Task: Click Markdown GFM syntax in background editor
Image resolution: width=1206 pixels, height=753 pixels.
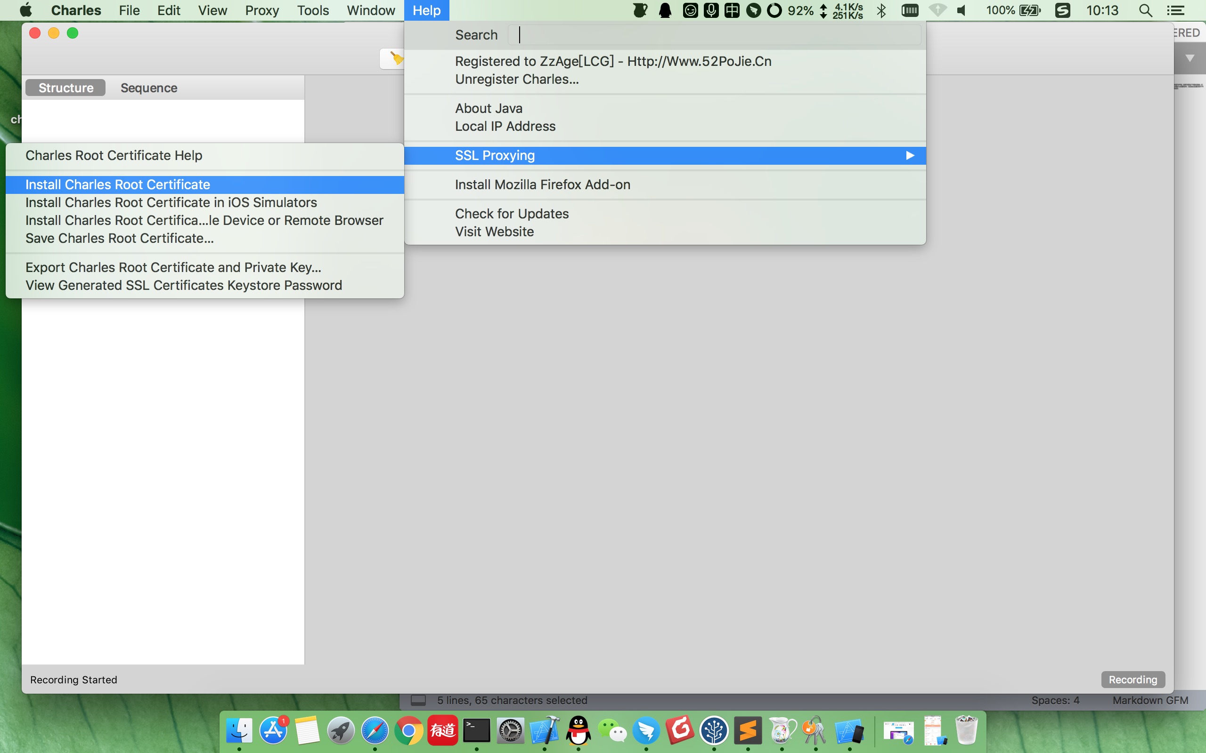Action: point(1150,700)
